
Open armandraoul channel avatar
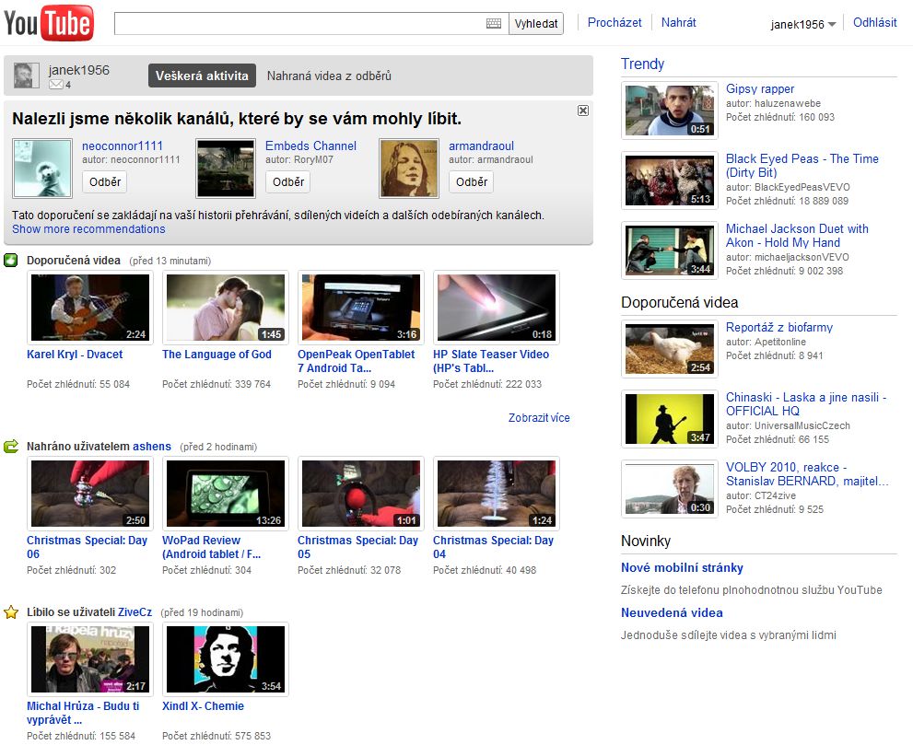pos(409,169)
